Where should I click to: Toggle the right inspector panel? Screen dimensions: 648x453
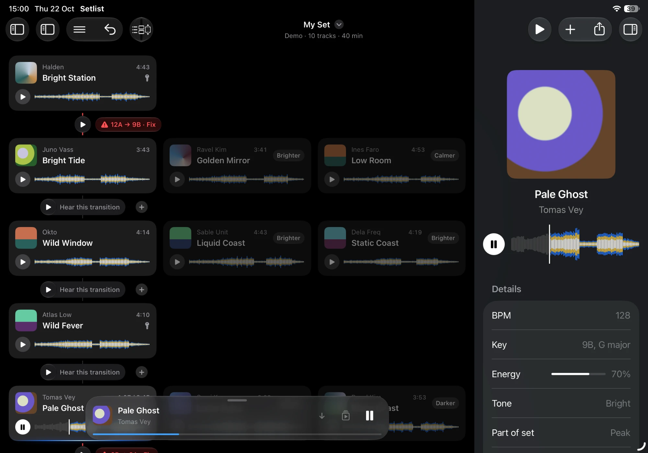coord(631,30)
